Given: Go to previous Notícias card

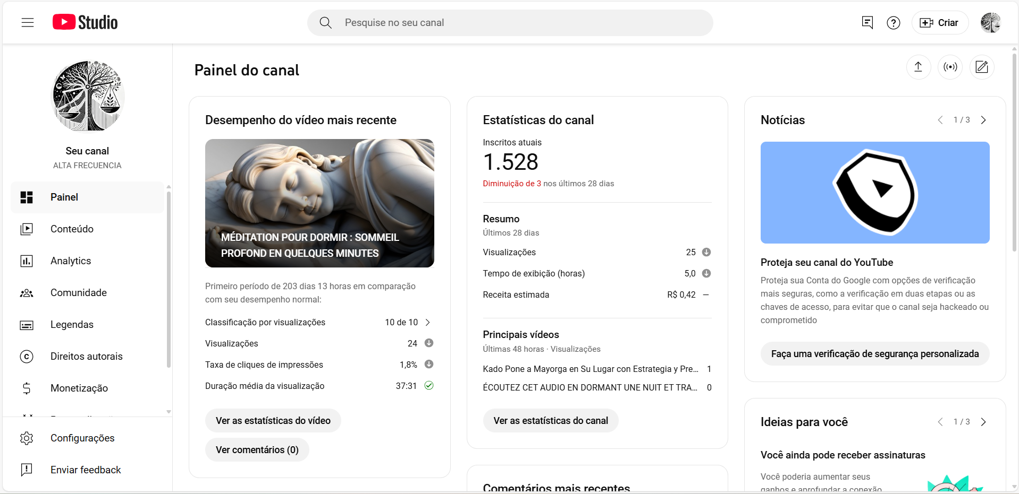Looking at the screenshot, I should click(940, 120).
